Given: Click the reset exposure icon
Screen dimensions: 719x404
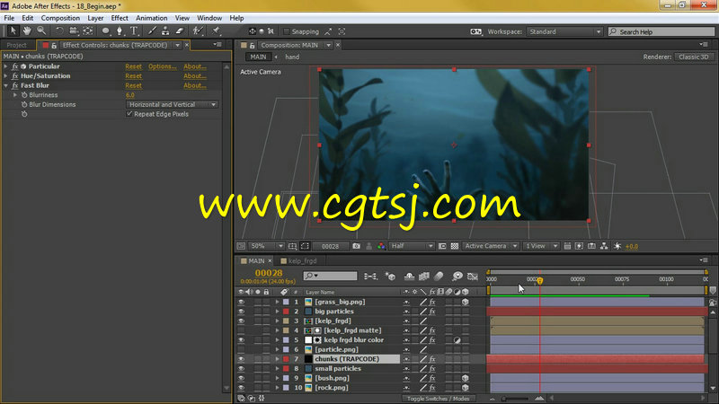Looking at the screenshot, I should click(617, 246).
